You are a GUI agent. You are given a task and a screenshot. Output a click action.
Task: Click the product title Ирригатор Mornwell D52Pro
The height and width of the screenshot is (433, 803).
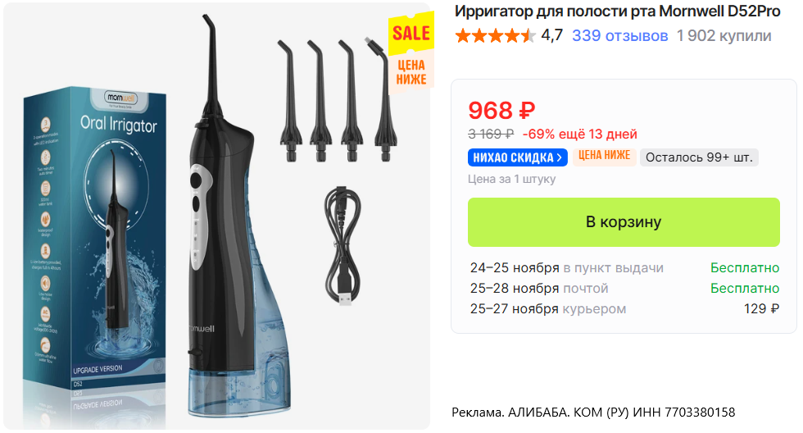[617, 11]
